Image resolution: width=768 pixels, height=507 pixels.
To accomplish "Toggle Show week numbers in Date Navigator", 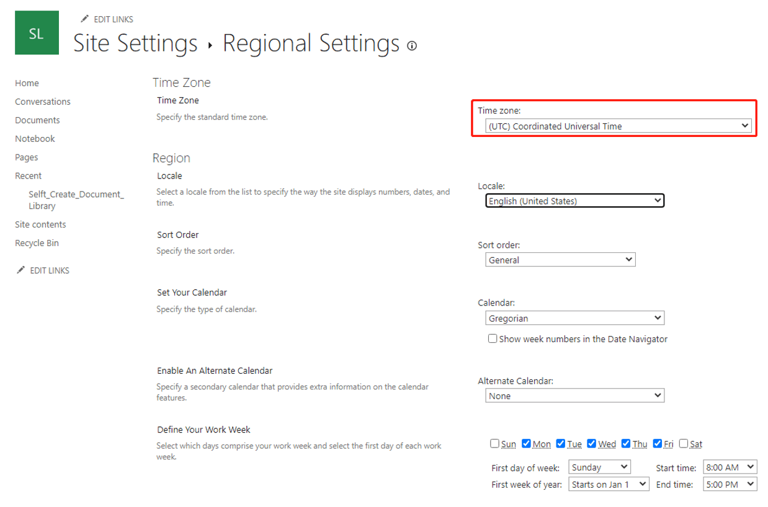I will coord(493,338).
